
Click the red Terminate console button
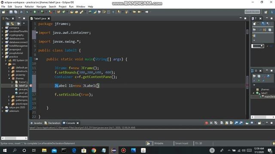[206, 123]
